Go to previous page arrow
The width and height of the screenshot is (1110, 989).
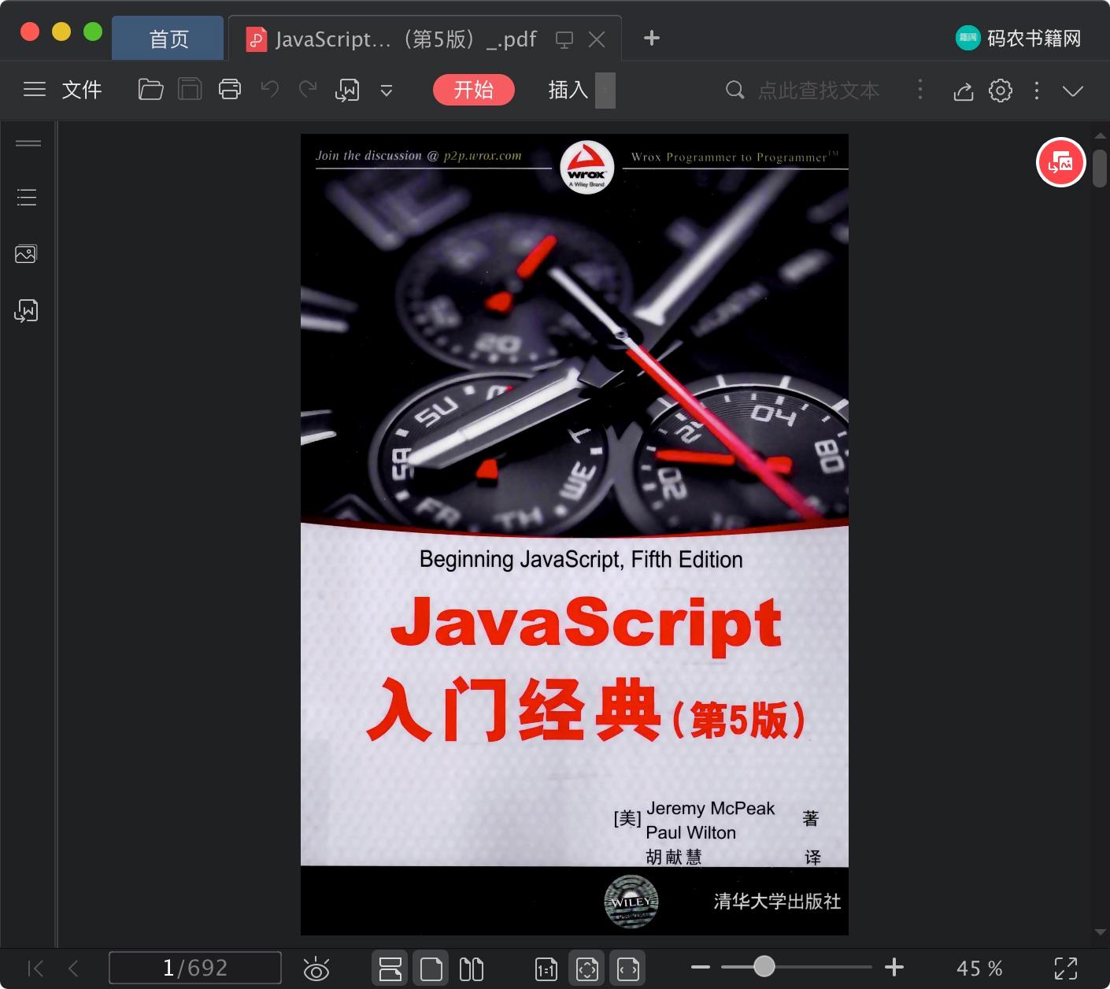coord(73,968)
